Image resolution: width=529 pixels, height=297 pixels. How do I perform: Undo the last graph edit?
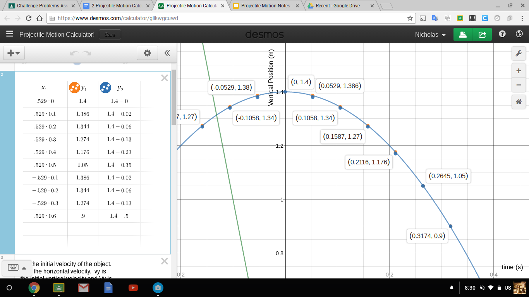tap(74, 53)
